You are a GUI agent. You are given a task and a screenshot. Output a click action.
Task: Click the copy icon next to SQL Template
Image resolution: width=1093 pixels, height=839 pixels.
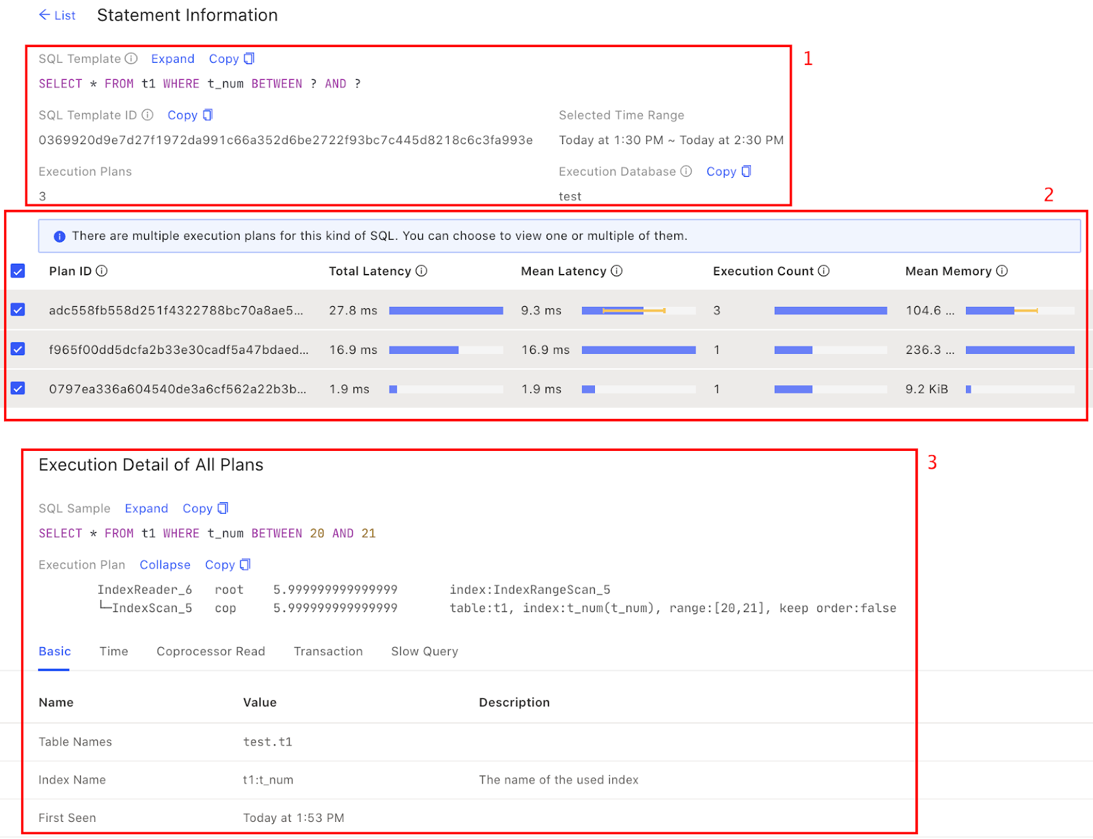249,59
